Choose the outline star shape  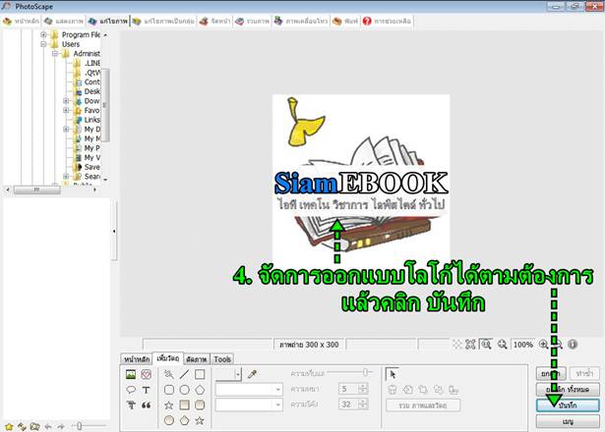tap(168, 405)
